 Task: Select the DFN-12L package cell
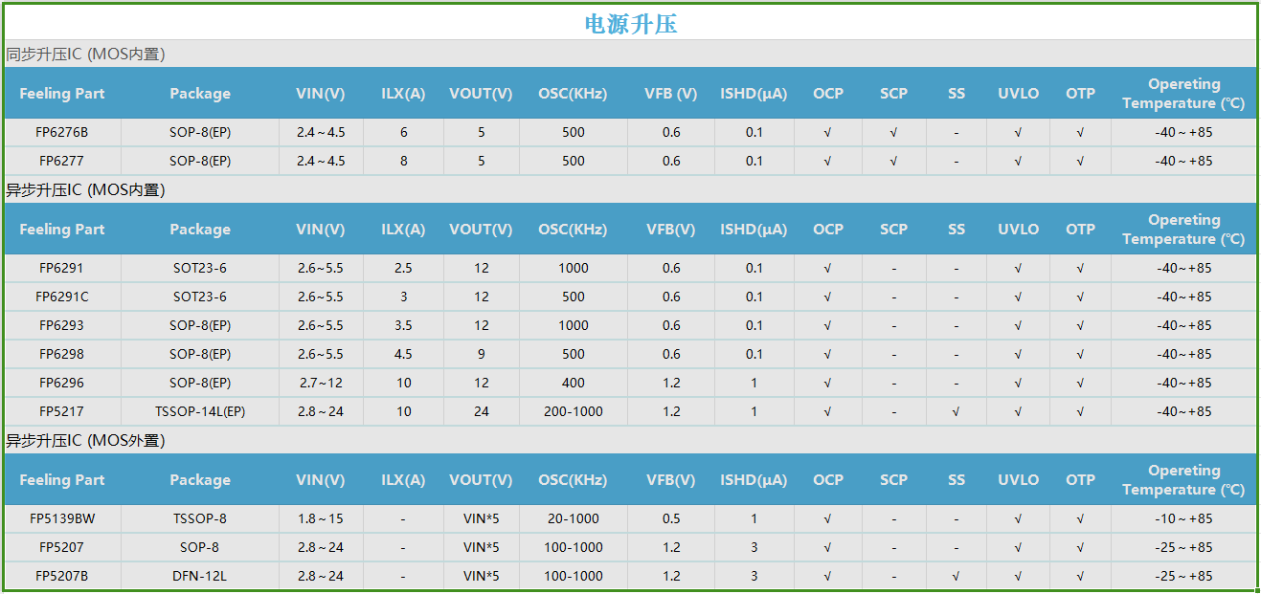click(x=200, y=576)
